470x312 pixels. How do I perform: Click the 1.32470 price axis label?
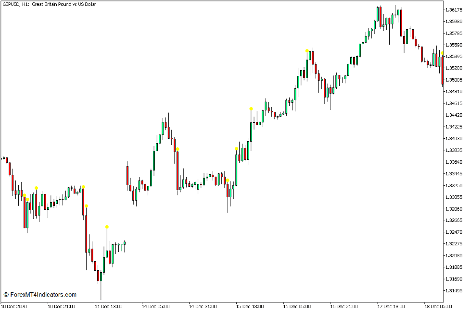(x=454, y=232)
